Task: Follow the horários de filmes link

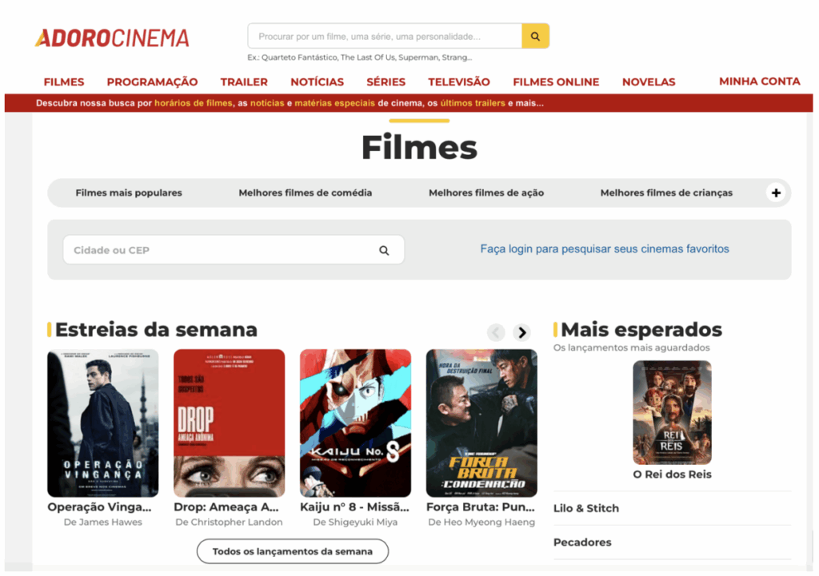Action: [194, 103]
